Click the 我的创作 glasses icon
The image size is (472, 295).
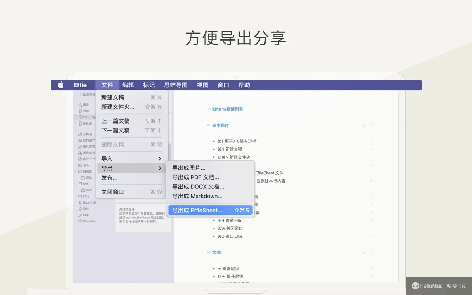pyautogui.click(x=80, y=140)
